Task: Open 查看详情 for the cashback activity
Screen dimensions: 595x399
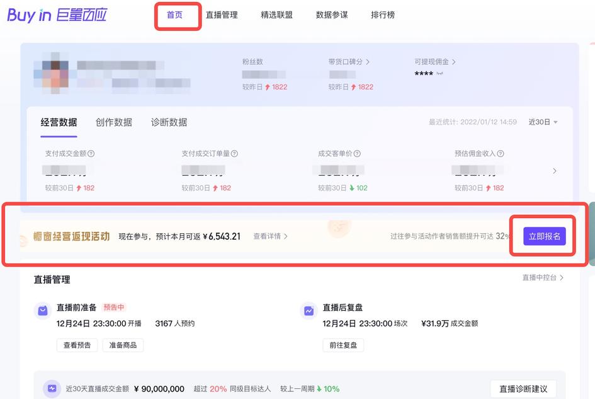Action: (269, 236)
